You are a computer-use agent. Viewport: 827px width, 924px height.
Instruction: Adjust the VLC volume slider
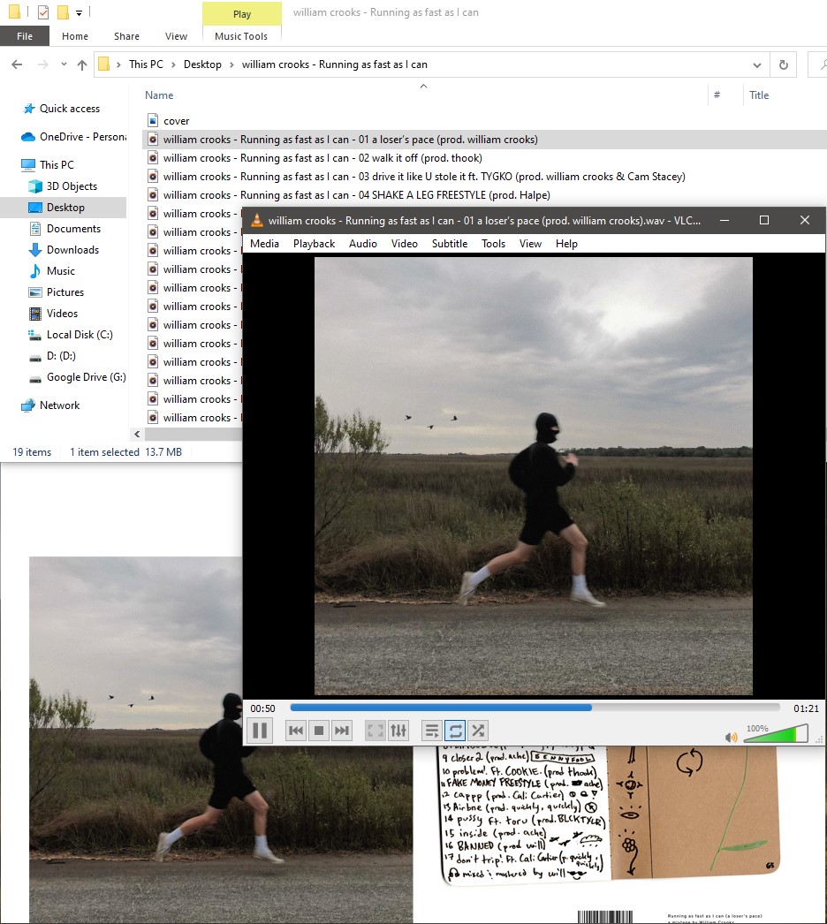[776, 734]
